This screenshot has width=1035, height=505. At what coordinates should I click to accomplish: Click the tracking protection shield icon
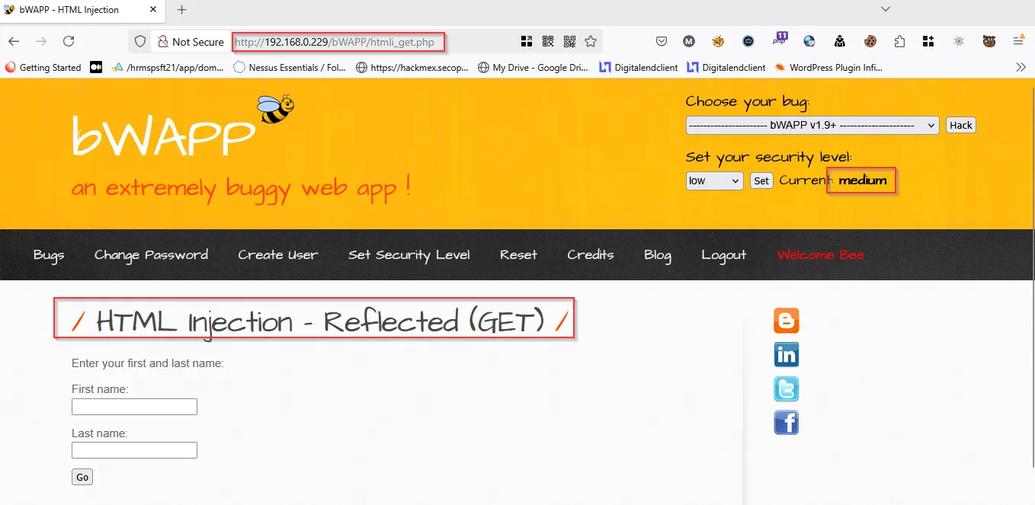pyautogui.click(x=139, y=41)
